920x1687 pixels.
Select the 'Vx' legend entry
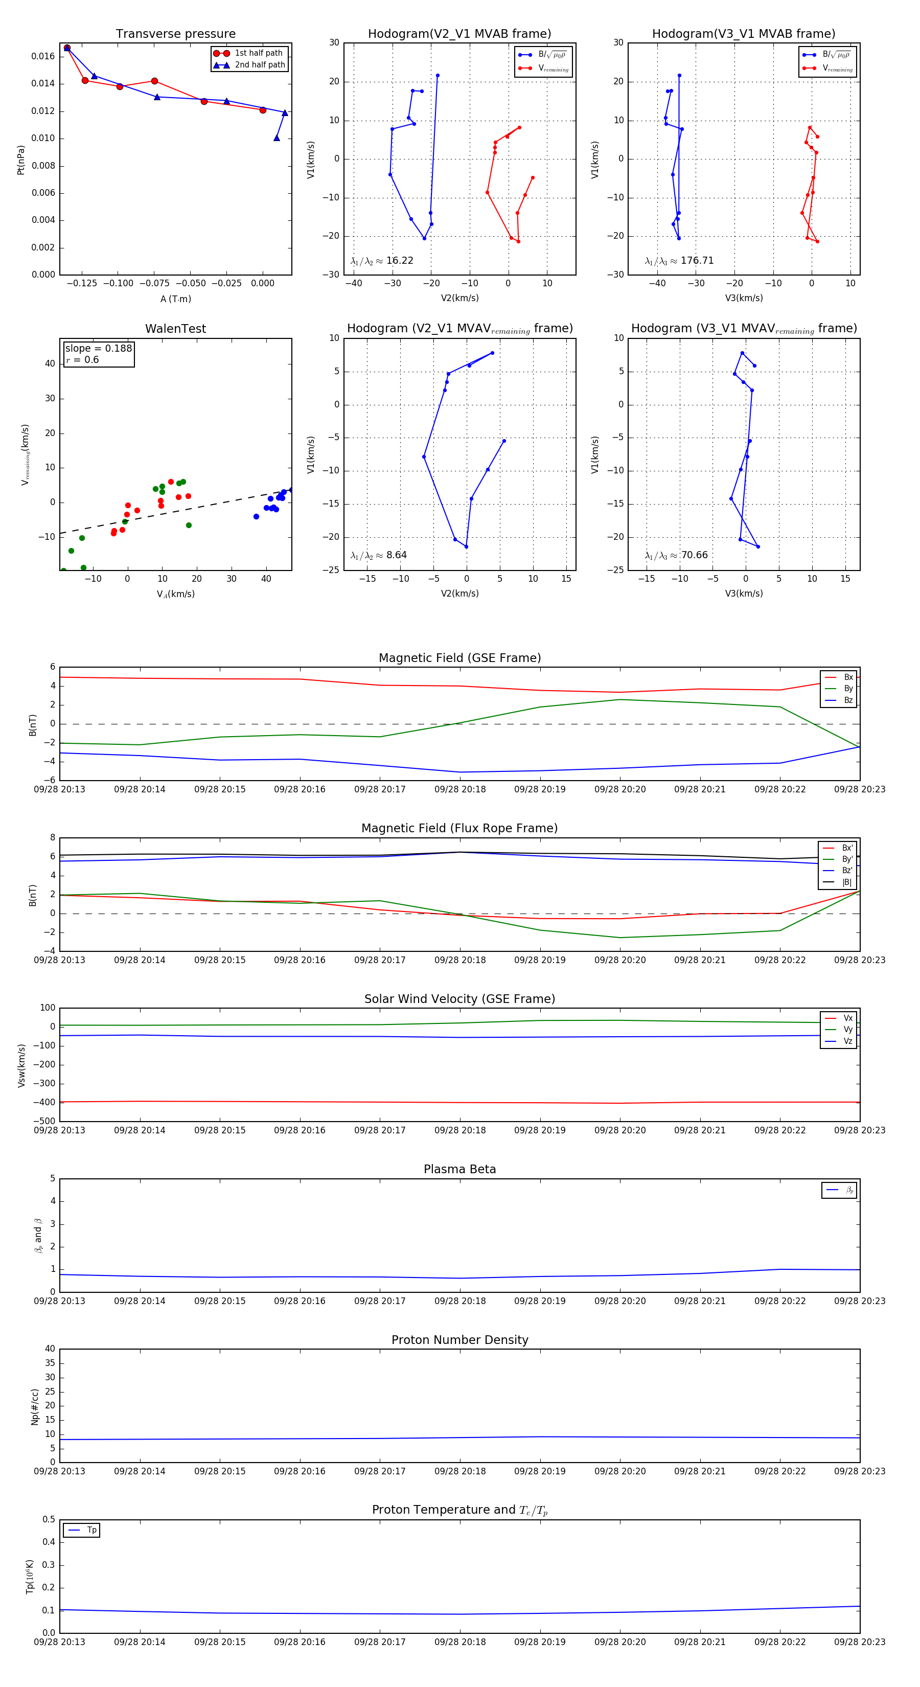(x=839, y=1018)
